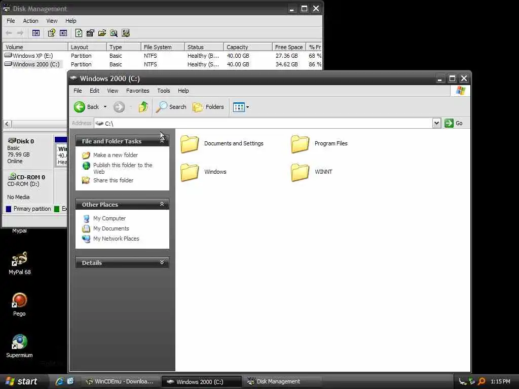This screenshot has width=519, height=389.
Task: Open Search in the Explorer toolbar
Action: pos(171,107)
